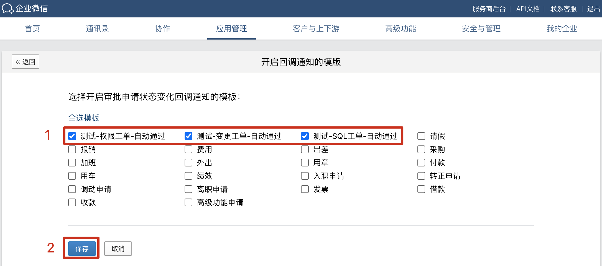Tick the 出差 checkbox
Screen dimensions: 602x266
click(305, 149)
